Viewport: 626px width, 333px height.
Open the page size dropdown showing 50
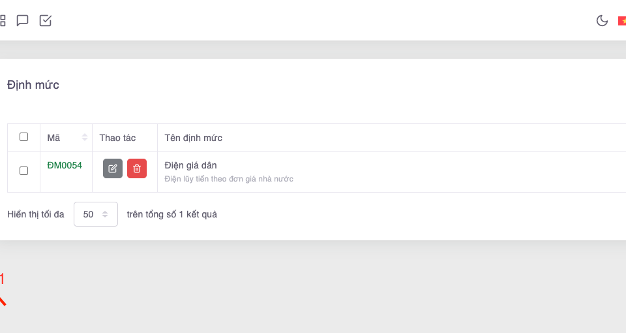pyautogui.click(x=96, y=214)
